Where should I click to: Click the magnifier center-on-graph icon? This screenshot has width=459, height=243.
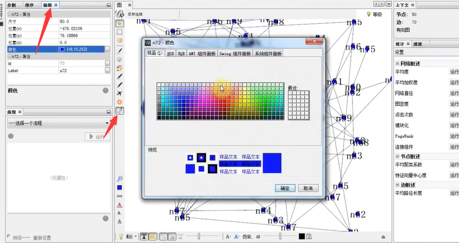coord(120,179)
